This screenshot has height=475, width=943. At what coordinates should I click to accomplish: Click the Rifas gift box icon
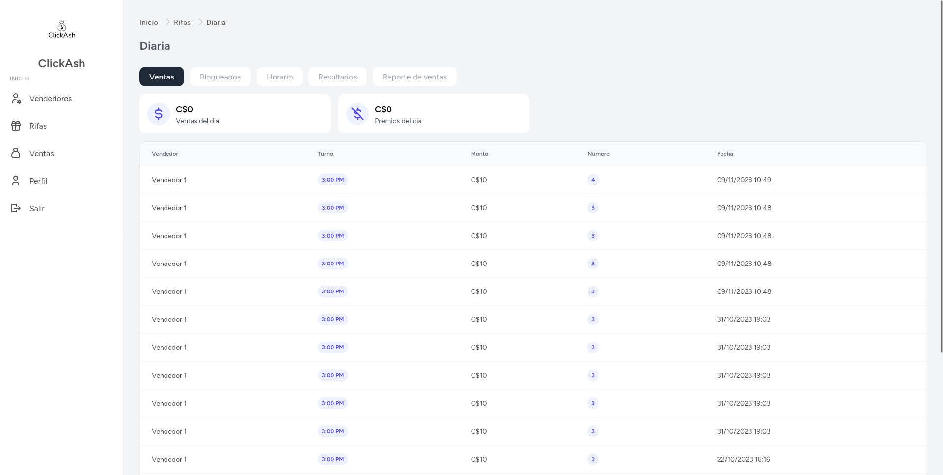(x=16, y=126)
